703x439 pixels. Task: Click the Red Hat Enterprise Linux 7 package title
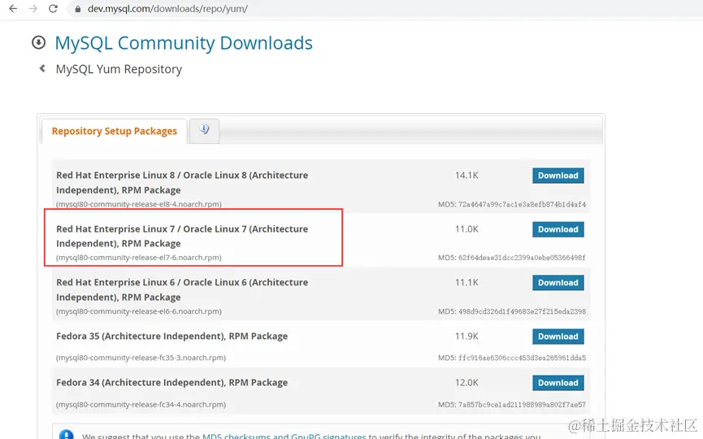coord(182,236)
